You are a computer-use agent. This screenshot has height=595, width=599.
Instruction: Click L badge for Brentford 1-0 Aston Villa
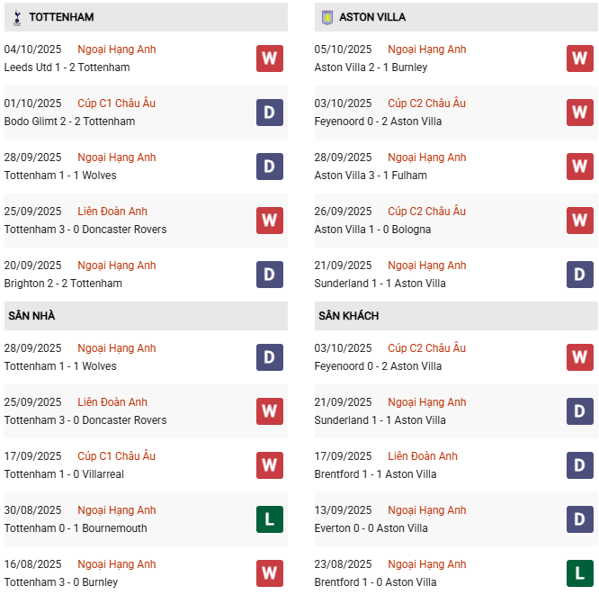click(x=579, y=573)
